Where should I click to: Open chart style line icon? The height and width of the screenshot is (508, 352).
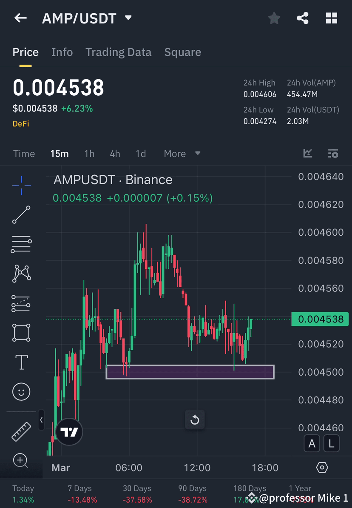307,154
